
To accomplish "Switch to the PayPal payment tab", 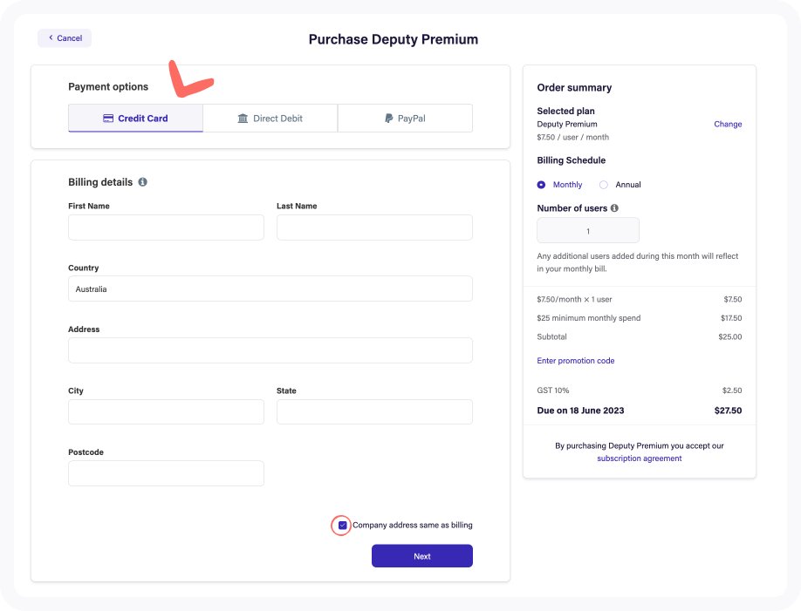I will click(x=405, y=118).
